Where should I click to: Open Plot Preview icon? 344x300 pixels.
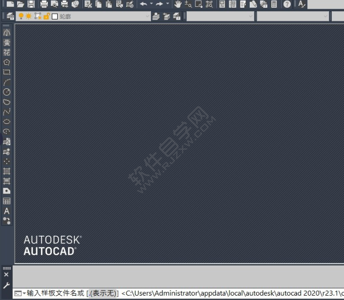54,4
